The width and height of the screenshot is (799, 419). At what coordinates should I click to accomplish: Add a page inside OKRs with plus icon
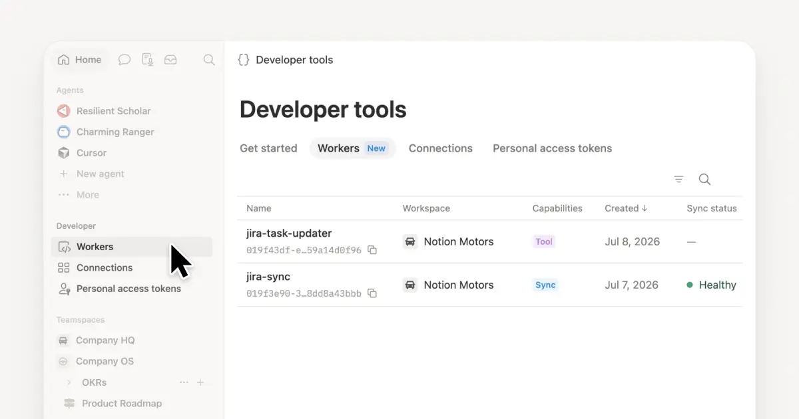(x=200, y=382)
